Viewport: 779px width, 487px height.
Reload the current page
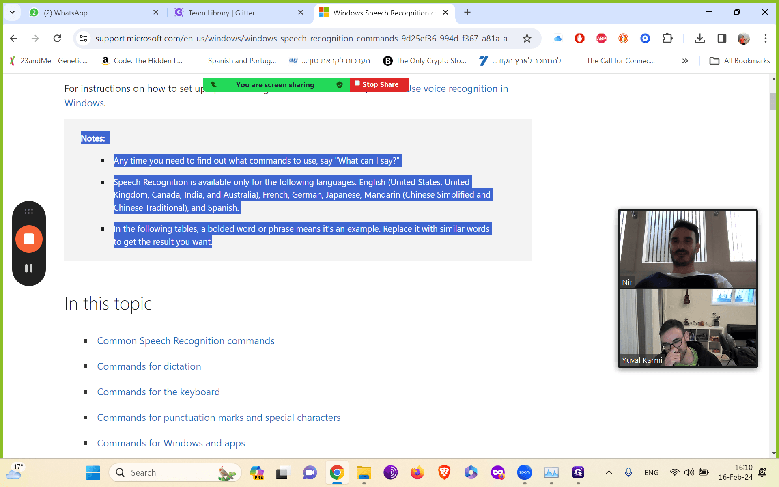coord(57,38)
